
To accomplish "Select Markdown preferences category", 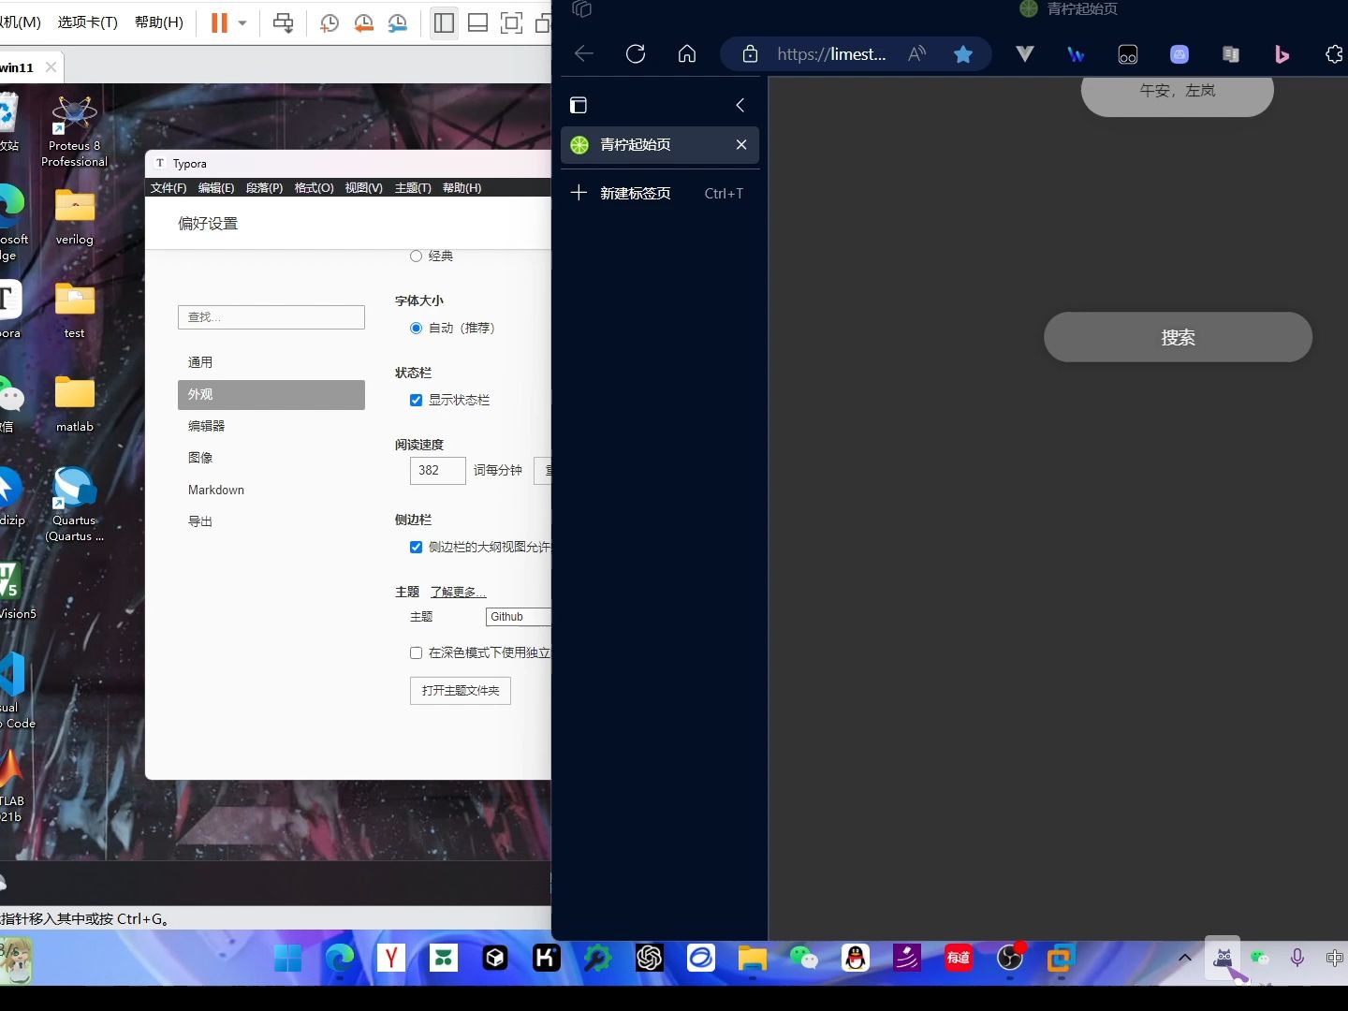I will click(271, 490).
